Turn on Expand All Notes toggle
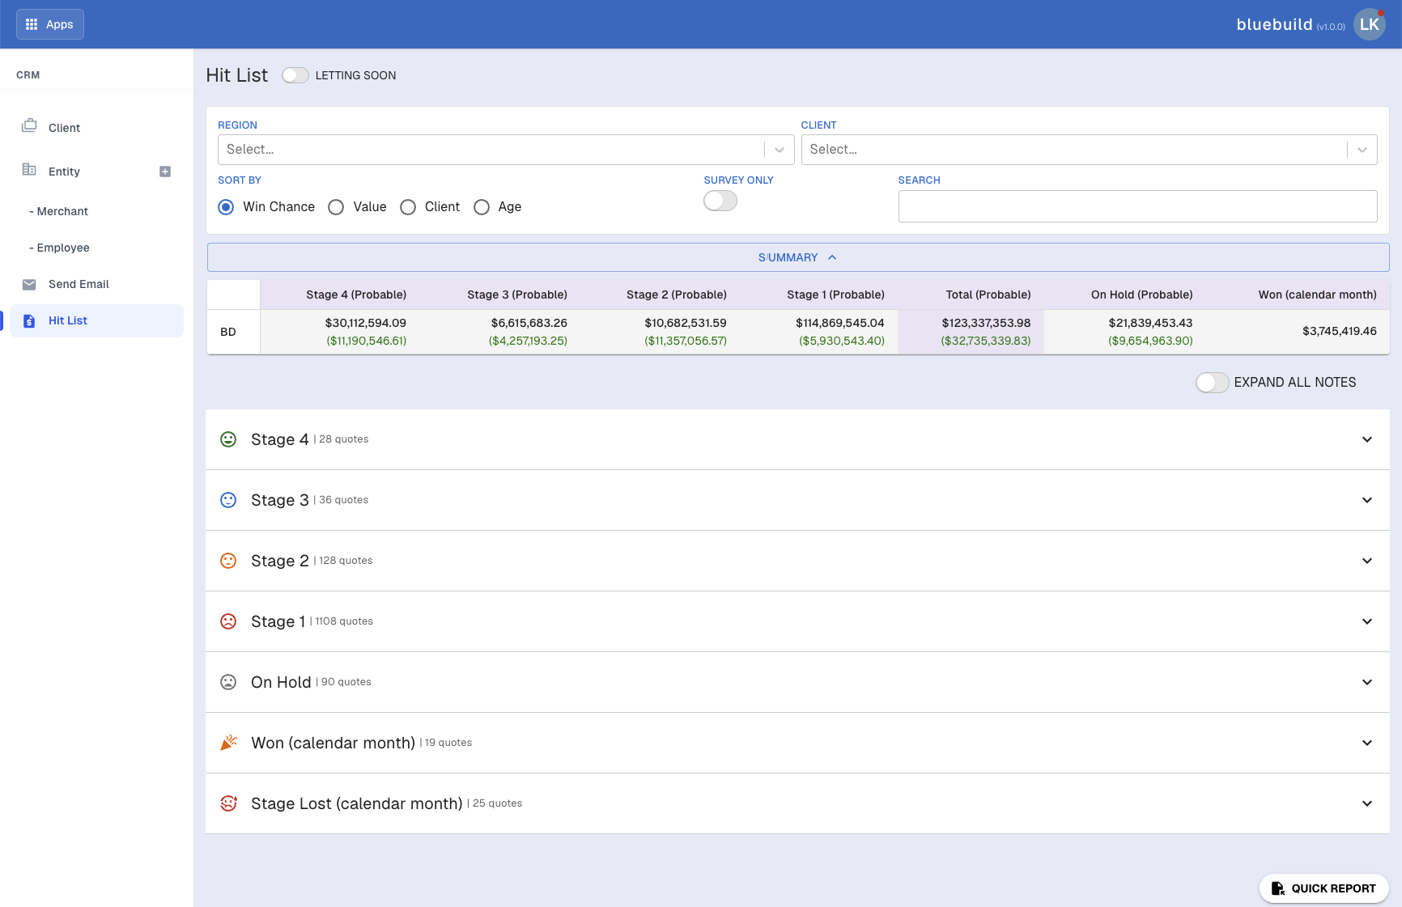 (x=1213, y=382)
